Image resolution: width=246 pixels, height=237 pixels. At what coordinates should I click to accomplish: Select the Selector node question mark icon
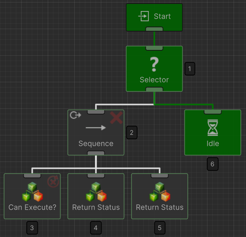point(154,64)
